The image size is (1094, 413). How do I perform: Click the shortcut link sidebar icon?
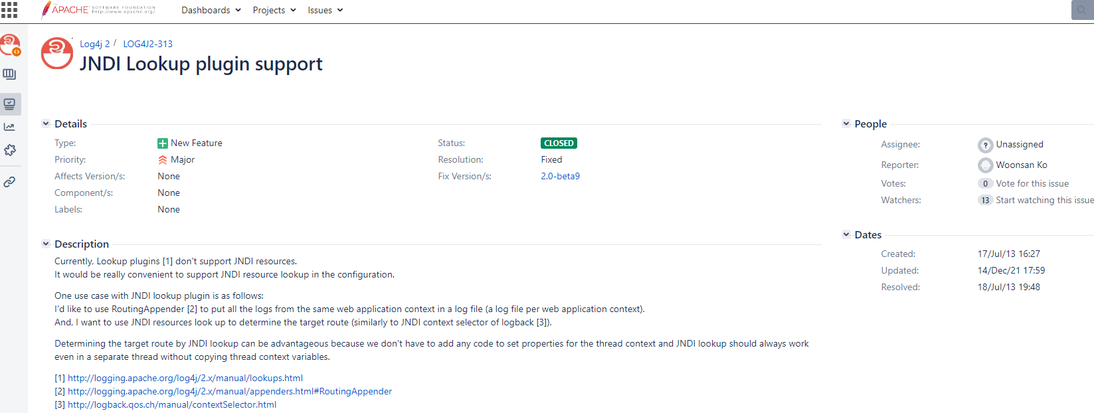tap(9, 182)
